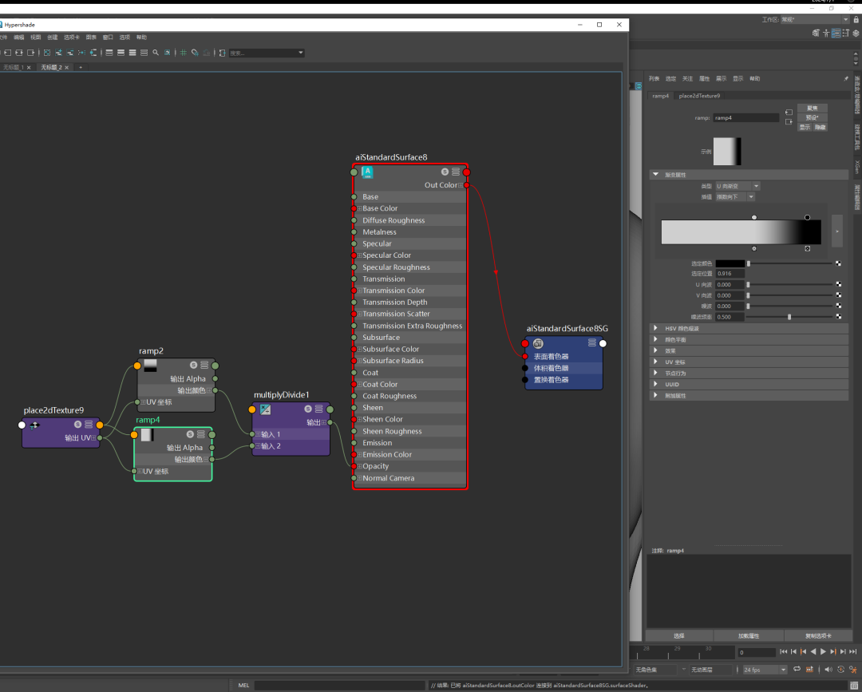The image size is (862, 692).
Task: Click the black ramp color handle circle
Action: 807,218
